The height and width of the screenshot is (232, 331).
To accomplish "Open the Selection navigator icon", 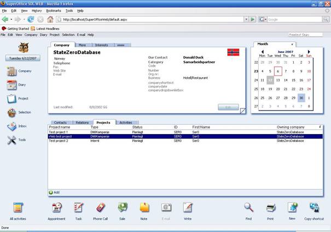I will click(11, 113).
